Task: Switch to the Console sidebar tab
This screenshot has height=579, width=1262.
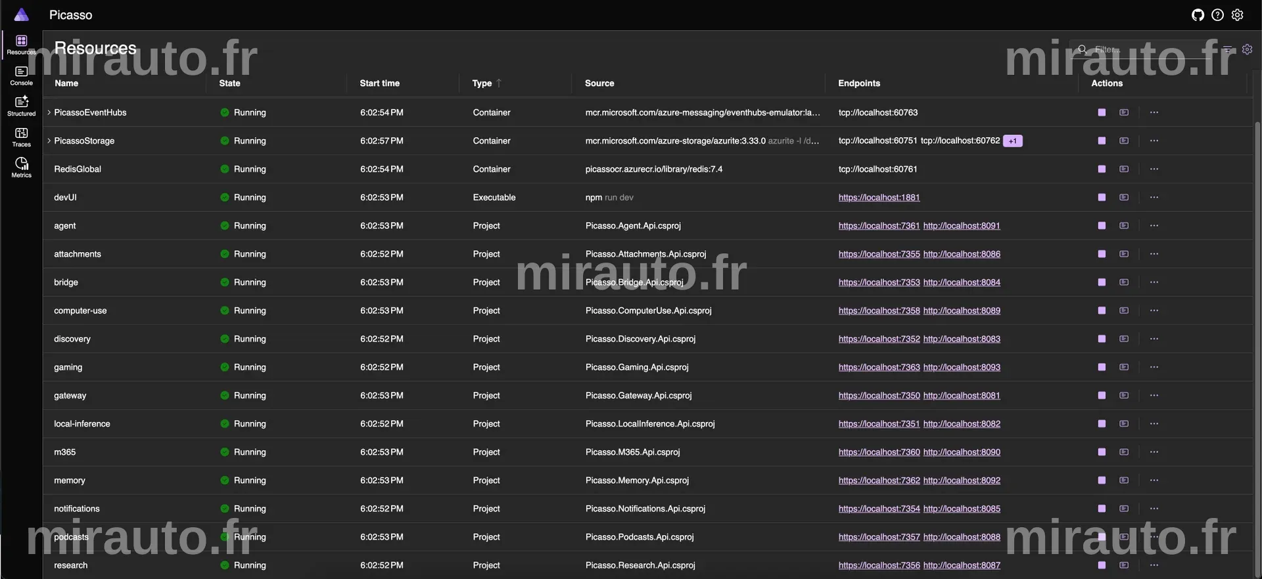Action: tap(22, 75)
